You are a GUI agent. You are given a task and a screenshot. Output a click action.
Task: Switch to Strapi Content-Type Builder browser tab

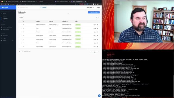tap(62, 2)
